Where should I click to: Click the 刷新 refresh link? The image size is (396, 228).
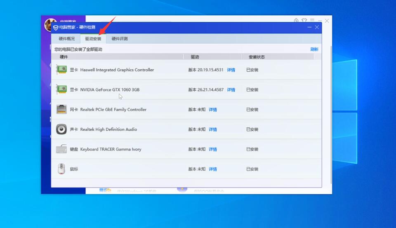314,49
